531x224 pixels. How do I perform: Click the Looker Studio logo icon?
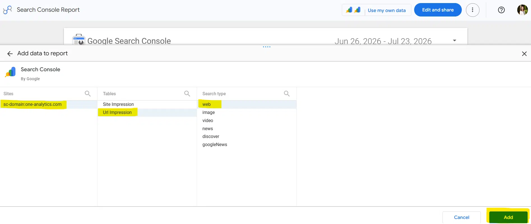7,10
